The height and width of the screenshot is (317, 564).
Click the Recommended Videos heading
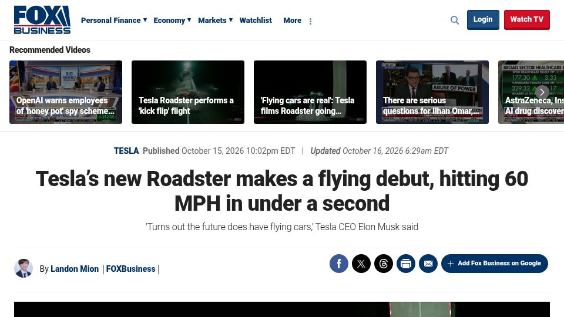[x=49, y=50]
